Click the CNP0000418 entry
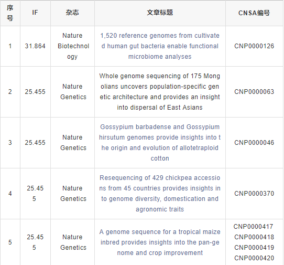The height and width of the screenshot is (265, 284). tap(254, 237)
